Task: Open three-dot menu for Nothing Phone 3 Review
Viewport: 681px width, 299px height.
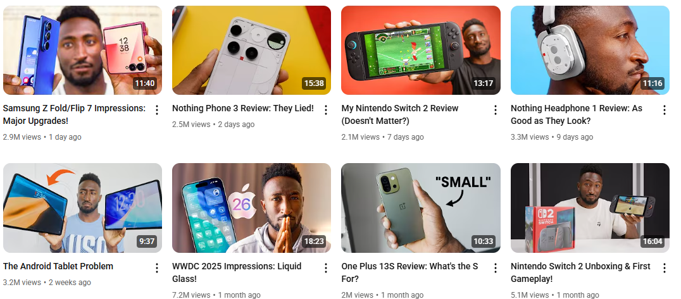Action: (x=326, y=110)
